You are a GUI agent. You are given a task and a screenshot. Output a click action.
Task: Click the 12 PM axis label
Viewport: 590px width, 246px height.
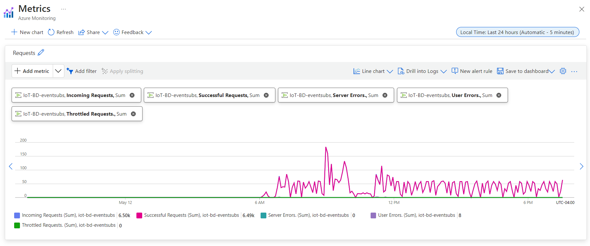(394, 203)
